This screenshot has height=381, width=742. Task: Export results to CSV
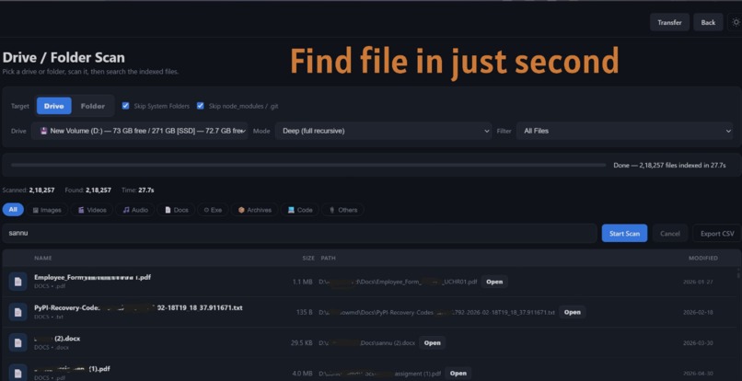click(717, 234)
